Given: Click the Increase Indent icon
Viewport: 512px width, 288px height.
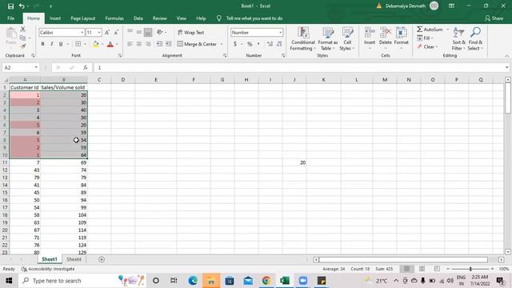Looking at the screenshot, I should 169,44.
